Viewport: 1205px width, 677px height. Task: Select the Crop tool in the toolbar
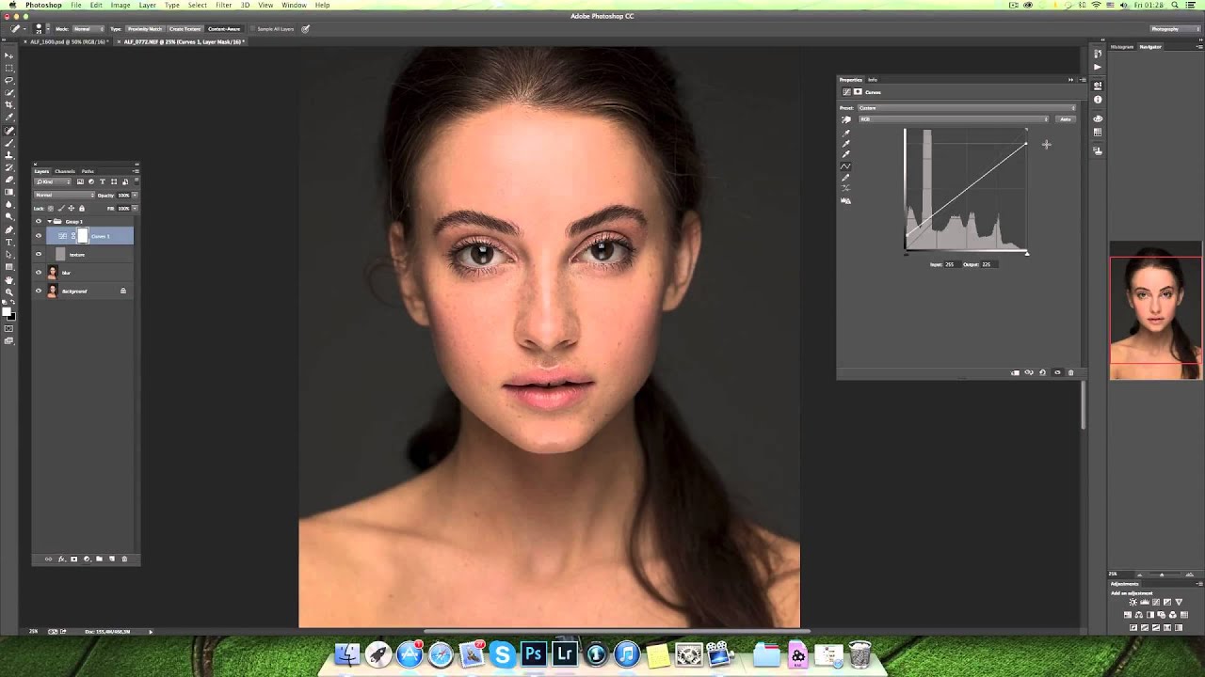click(9, 105)
